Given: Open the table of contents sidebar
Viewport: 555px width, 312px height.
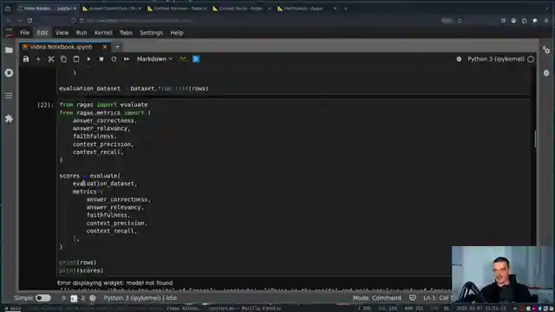Looking at the screenshot, I should (x=10, y=95).
